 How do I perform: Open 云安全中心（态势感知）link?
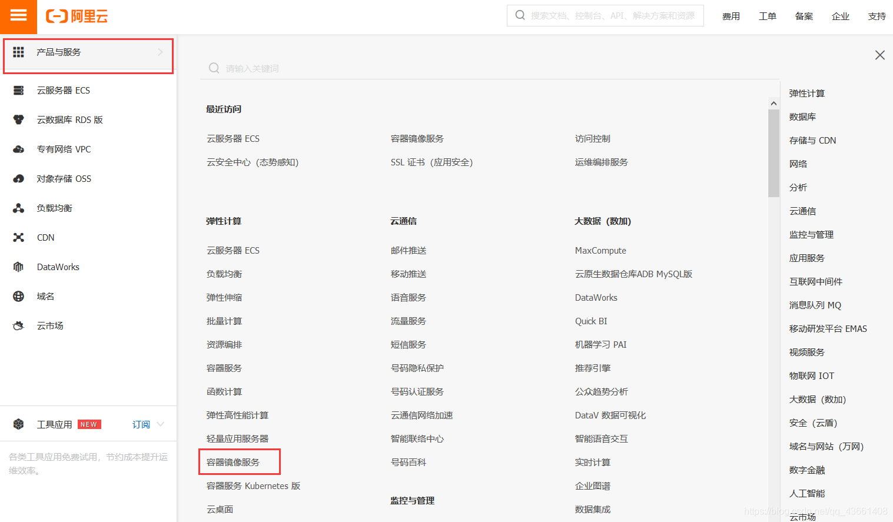click(253, 162)
